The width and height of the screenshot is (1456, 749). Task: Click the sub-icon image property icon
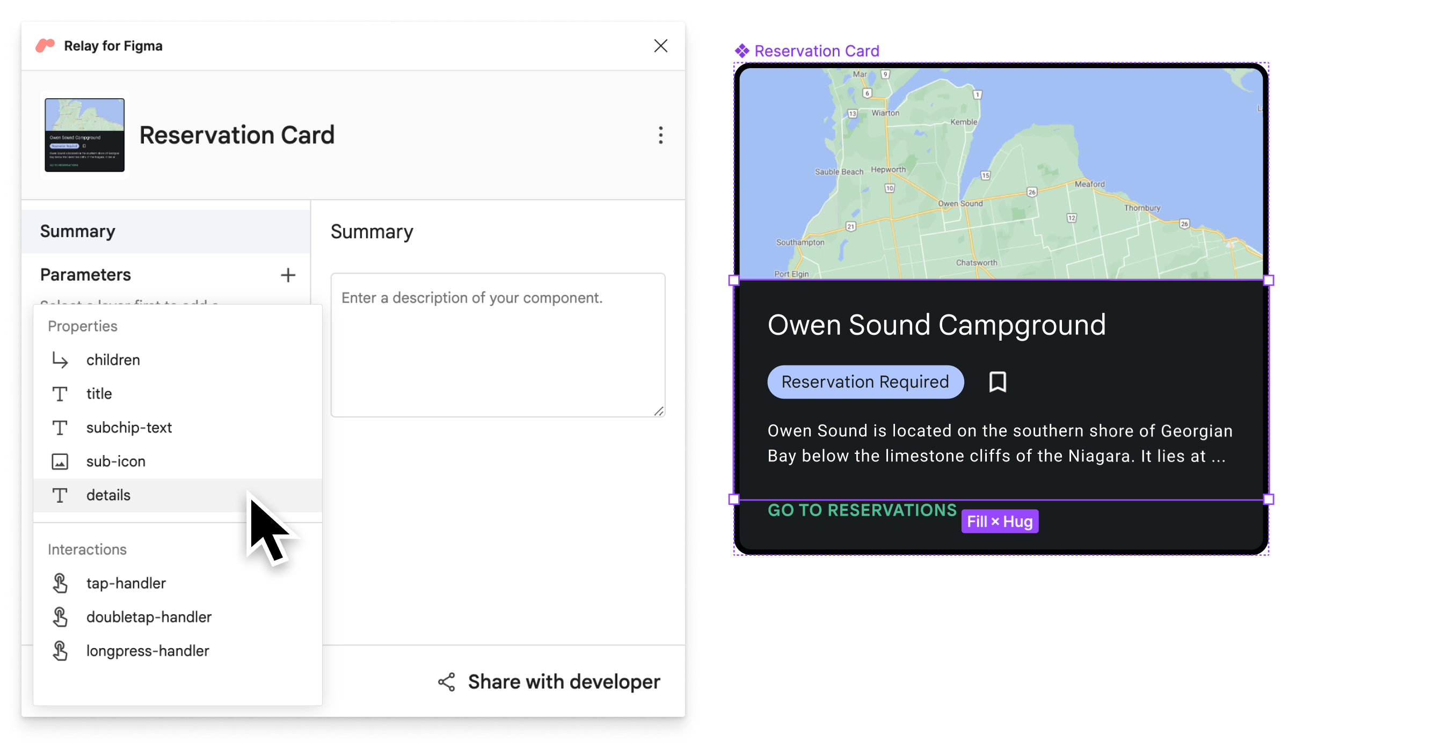point(60,460)
